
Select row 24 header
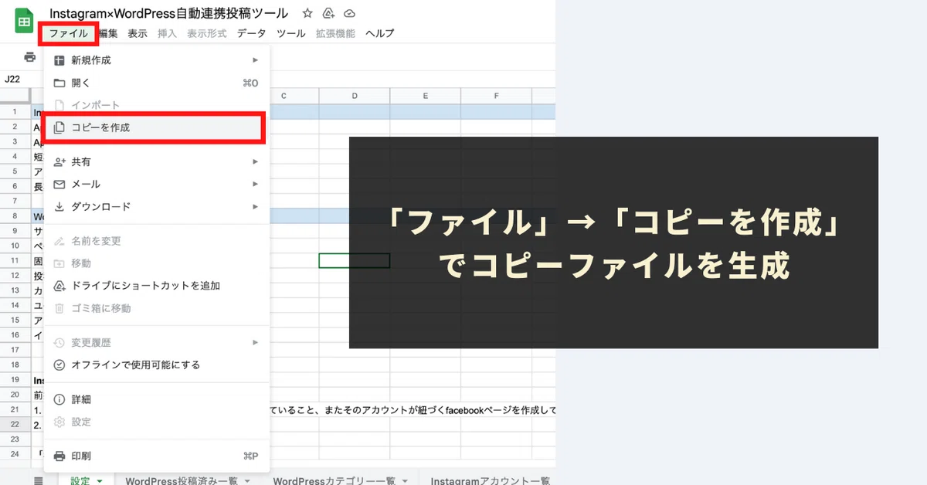point(15,454)
